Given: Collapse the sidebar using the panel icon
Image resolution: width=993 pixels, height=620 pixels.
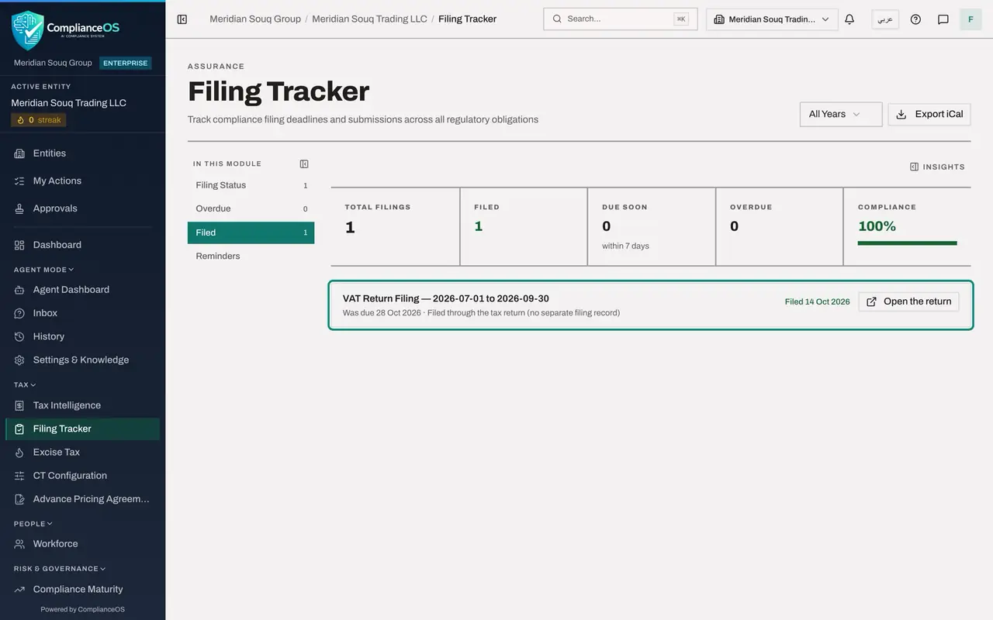Looking at the screenshot, I should tap(182, 19).
